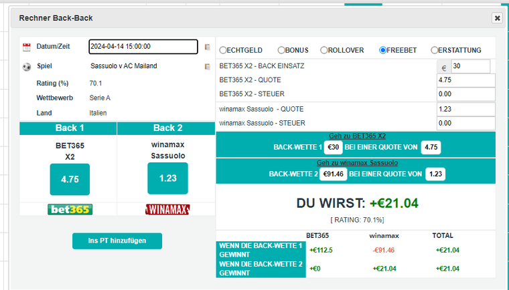Click the 70.1 Rating value
The image size is (509, 290).
click(x=96, y=84)
